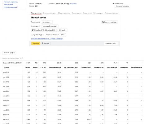Click the Экспорт button
Viewport: 144px width, 124px height.
coord(46,43)
